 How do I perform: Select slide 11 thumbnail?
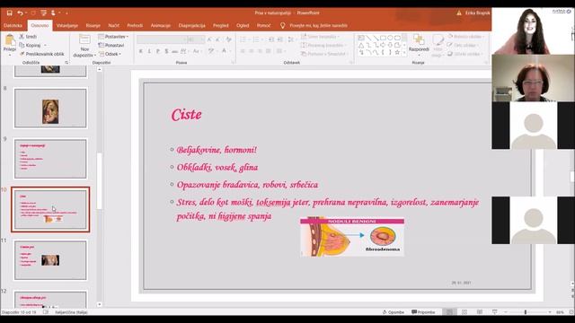(50, 260)
